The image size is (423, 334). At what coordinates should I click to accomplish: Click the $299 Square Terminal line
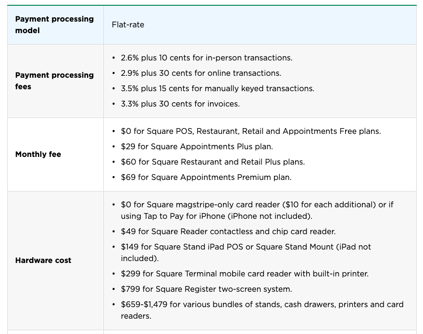(x=245, y=274)
